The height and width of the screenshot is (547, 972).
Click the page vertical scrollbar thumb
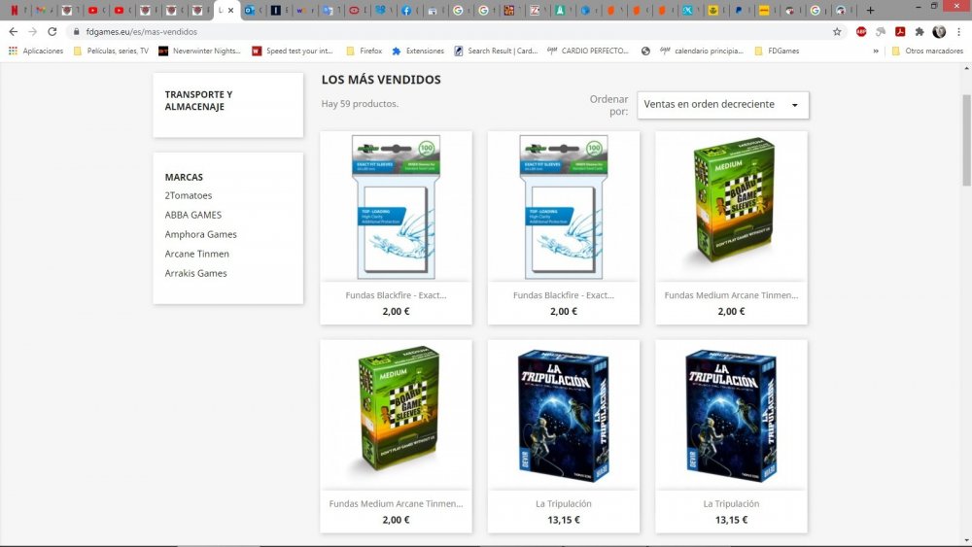point(966,140)
